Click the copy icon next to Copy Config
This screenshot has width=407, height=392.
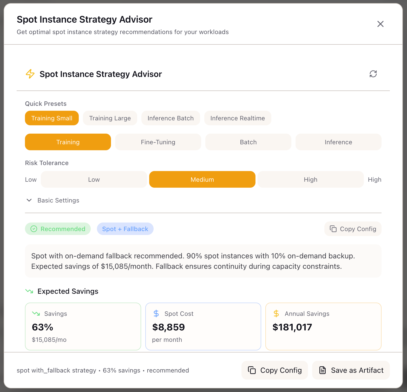tap(333, 229)
